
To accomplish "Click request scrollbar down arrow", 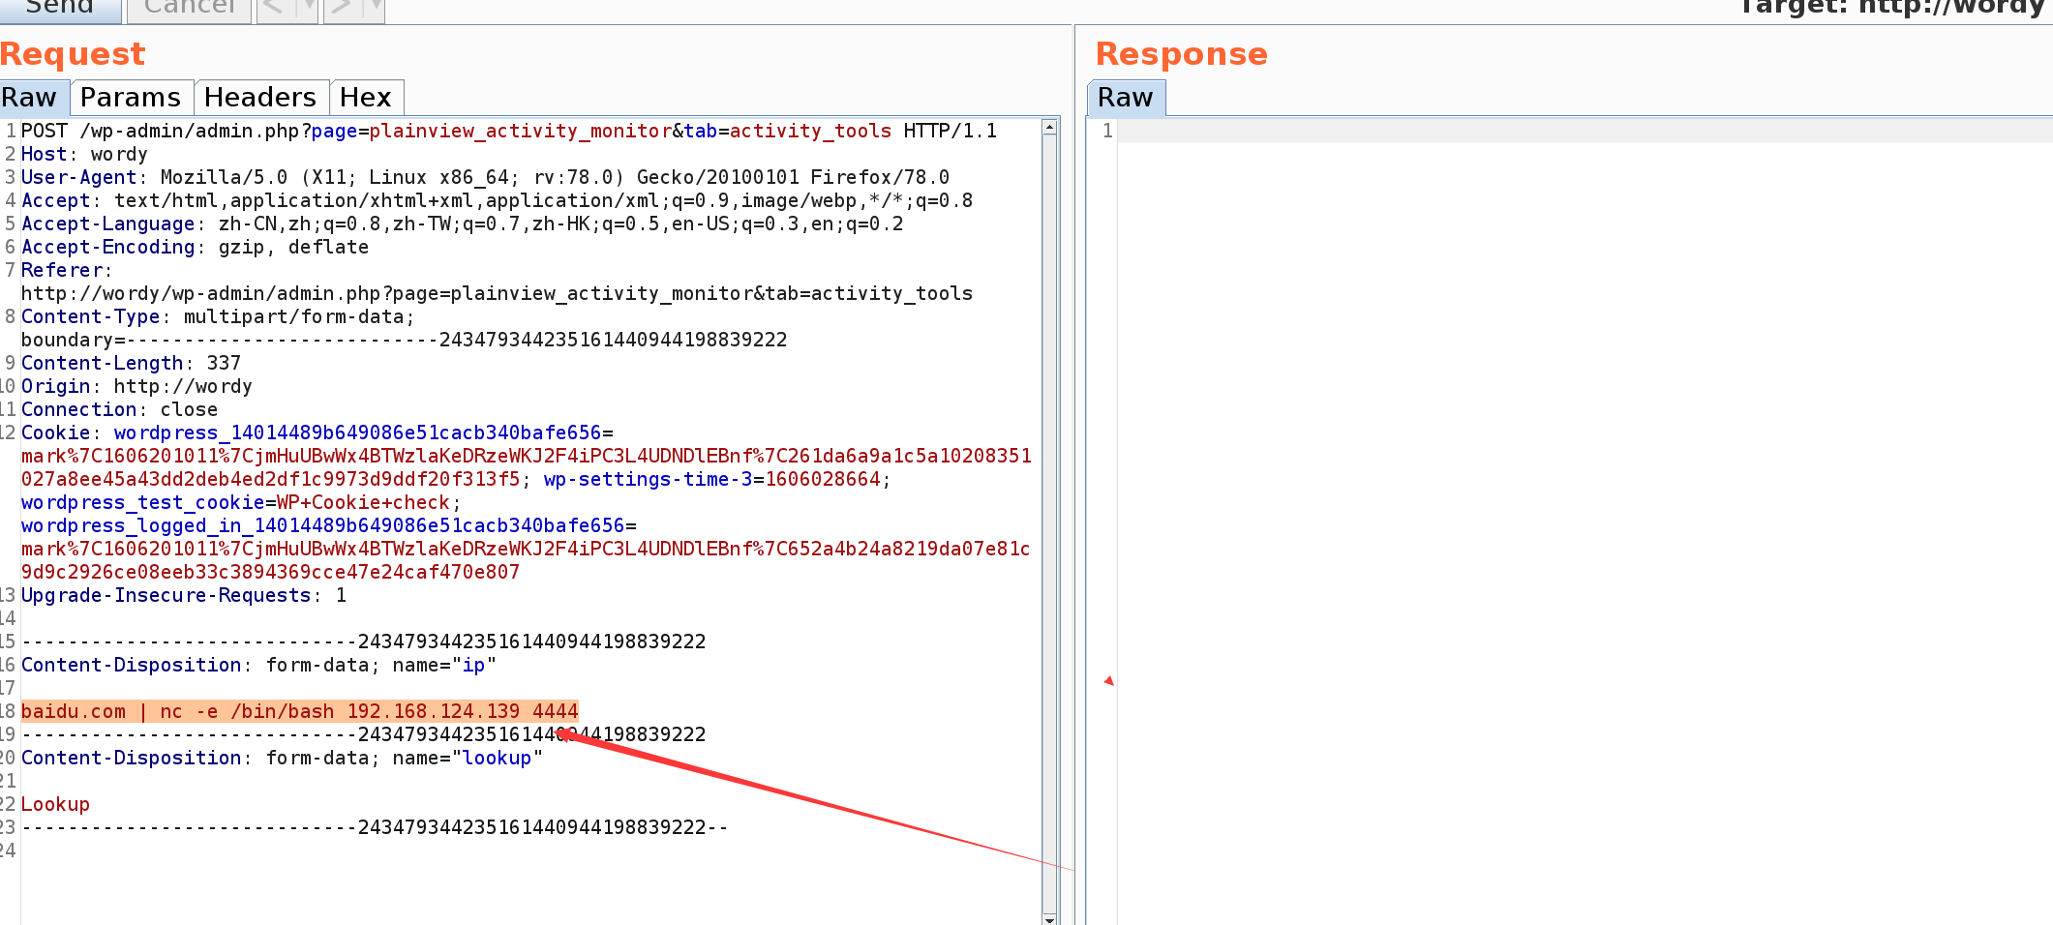I will coord(1049,918).
